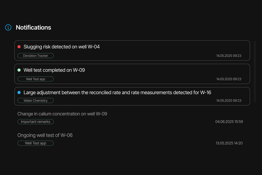This screenshot has width=262, height=175.
Task: Click the Well Test app tag under W-09
Action: pos(35,79)
